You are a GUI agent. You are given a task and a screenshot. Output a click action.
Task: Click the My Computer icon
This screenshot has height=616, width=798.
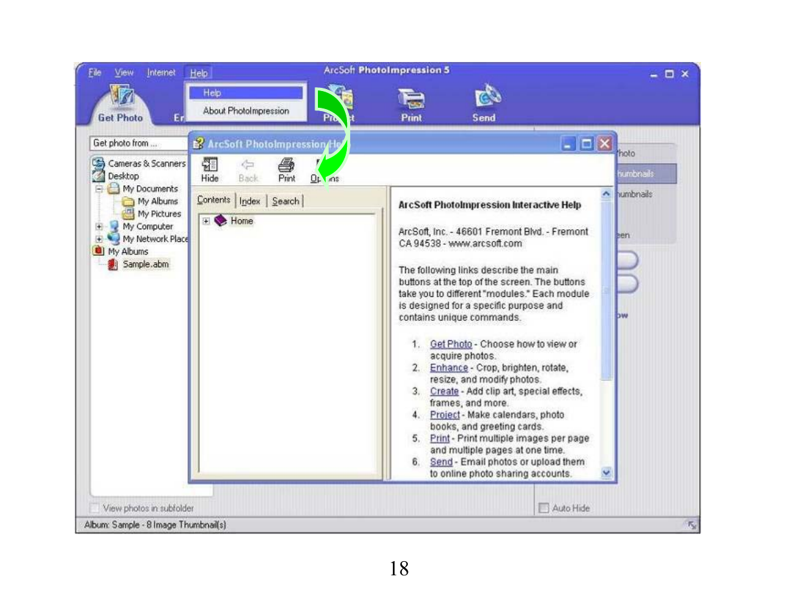click(114, 226)
